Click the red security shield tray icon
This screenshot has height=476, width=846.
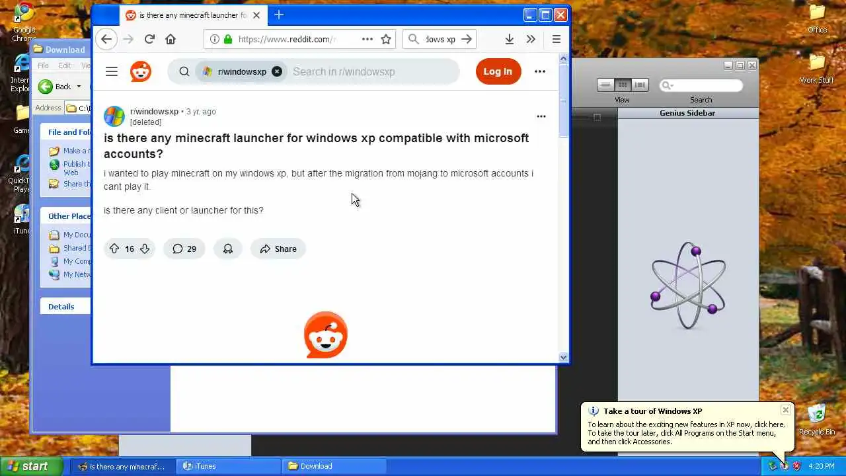796,466
